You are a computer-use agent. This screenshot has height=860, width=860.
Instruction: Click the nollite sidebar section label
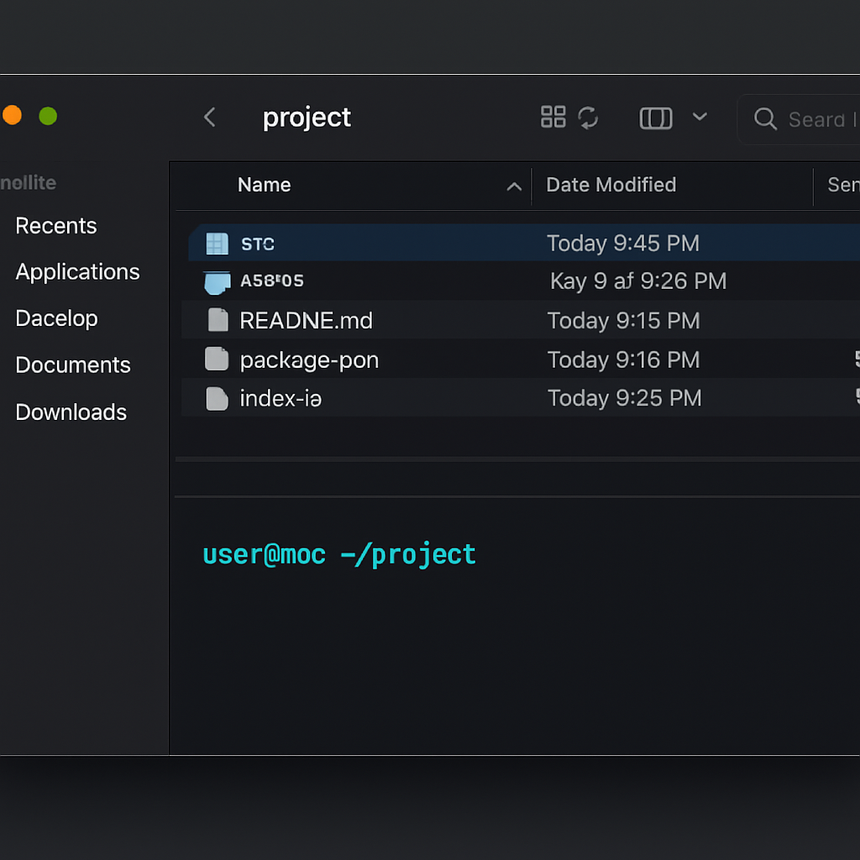(x=28, y=182)
